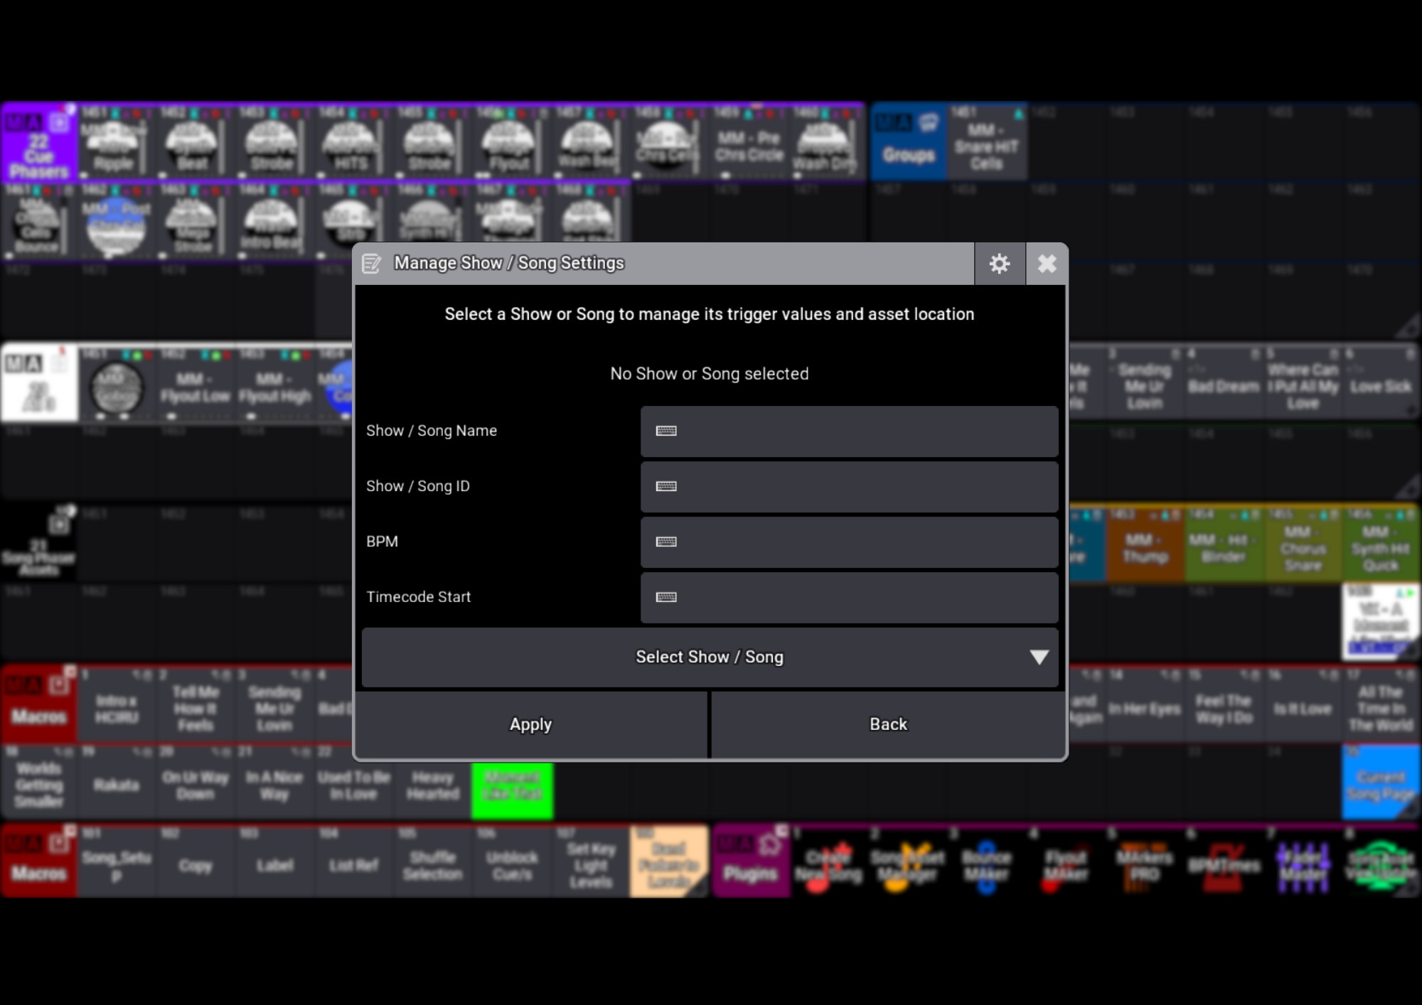The width and height of the screenshot is (1422, 1005).
Task: Trigger the In A Nice Way macro
Action: [x=274, y=783]
